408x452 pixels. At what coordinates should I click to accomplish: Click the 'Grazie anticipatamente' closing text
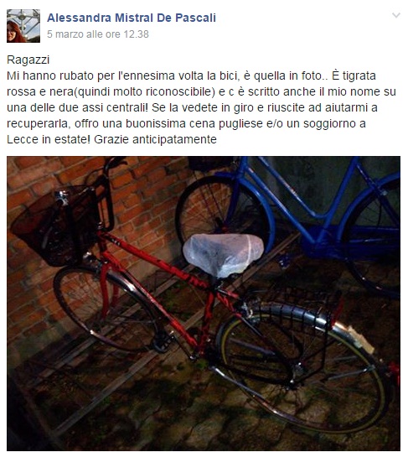click(155, 139)
